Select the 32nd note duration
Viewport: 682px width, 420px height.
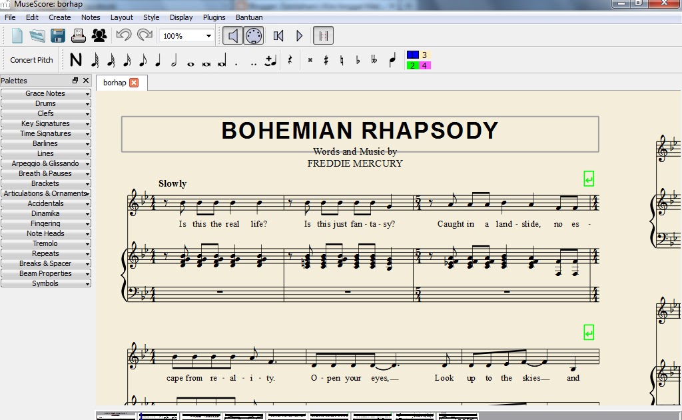111,60
